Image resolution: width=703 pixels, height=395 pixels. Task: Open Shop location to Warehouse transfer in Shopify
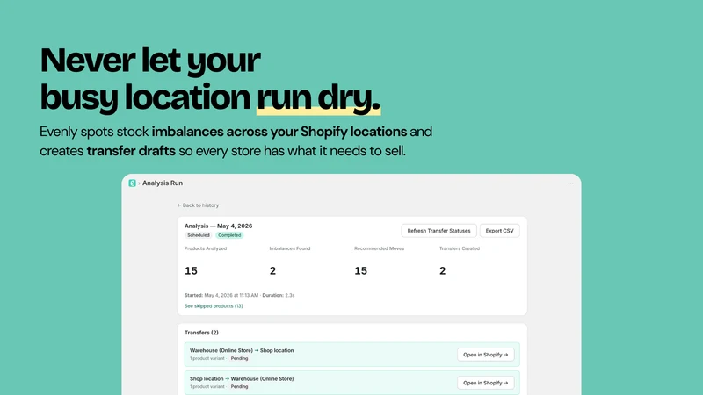(x=486, y=383)
